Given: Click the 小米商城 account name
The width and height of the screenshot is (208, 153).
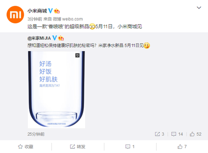Looking at the screenshot, I should coord(37,11).
